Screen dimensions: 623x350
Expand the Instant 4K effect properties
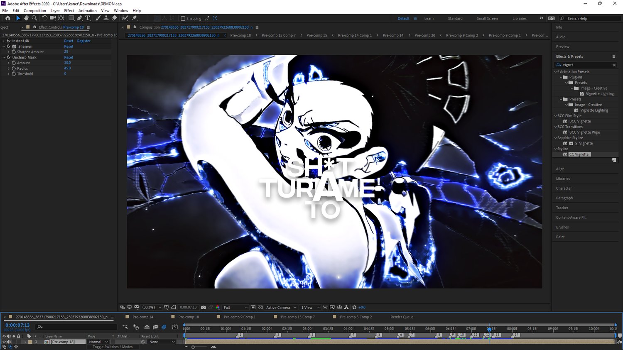[3, 41]
